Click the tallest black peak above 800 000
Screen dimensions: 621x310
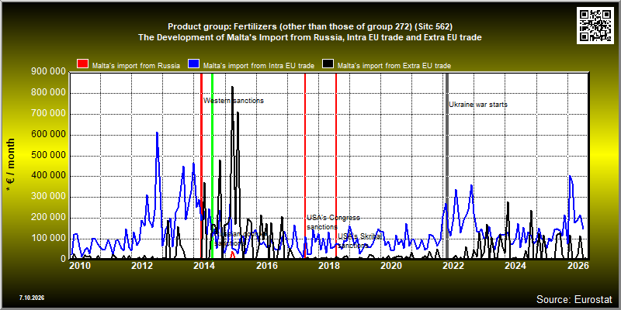point(232,87)
